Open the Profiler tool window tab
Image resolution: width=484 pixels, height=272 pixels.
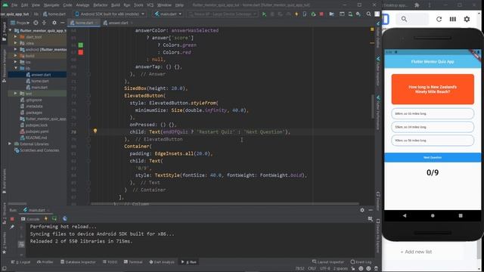click(x=45, y=262)
